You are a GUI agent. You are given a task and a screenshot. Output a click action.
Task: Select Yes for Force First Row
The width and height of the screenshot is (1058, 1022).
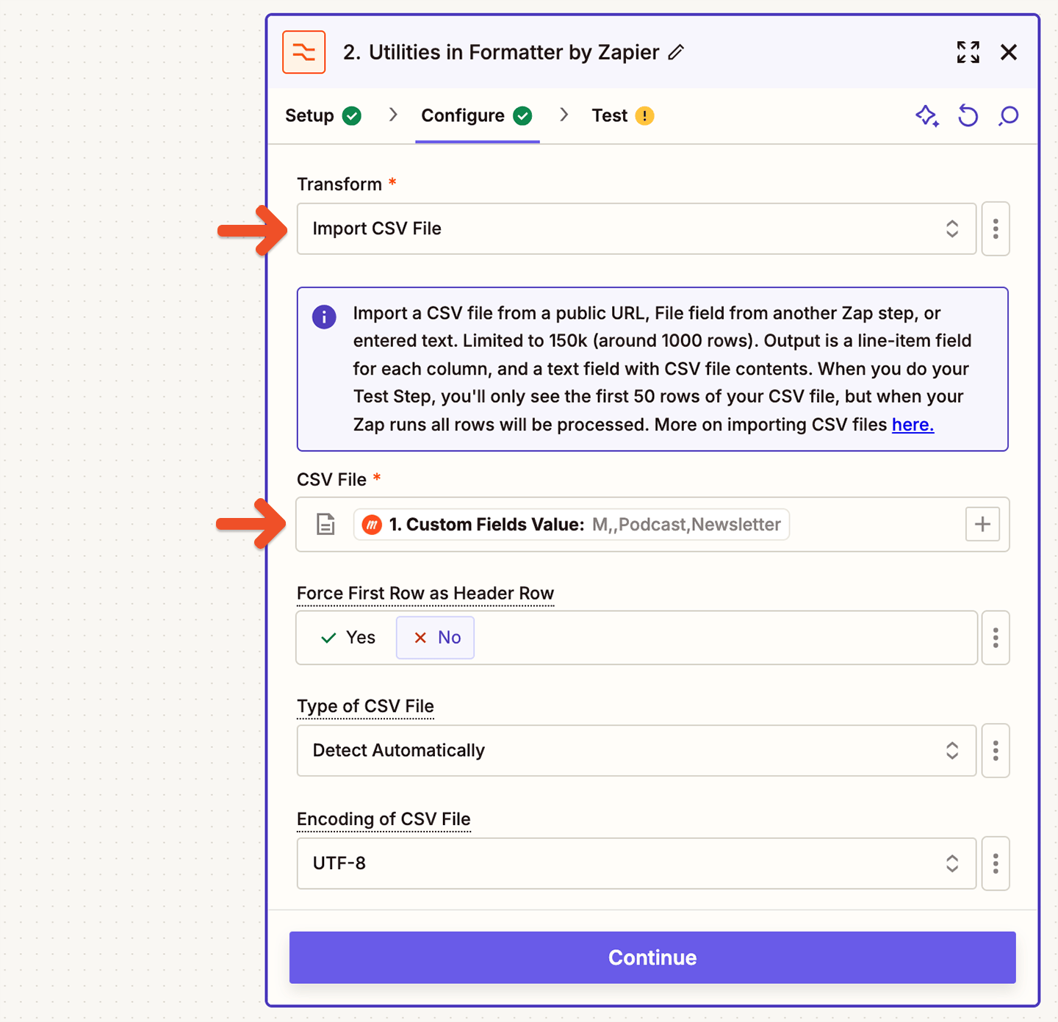click(348, 638)
